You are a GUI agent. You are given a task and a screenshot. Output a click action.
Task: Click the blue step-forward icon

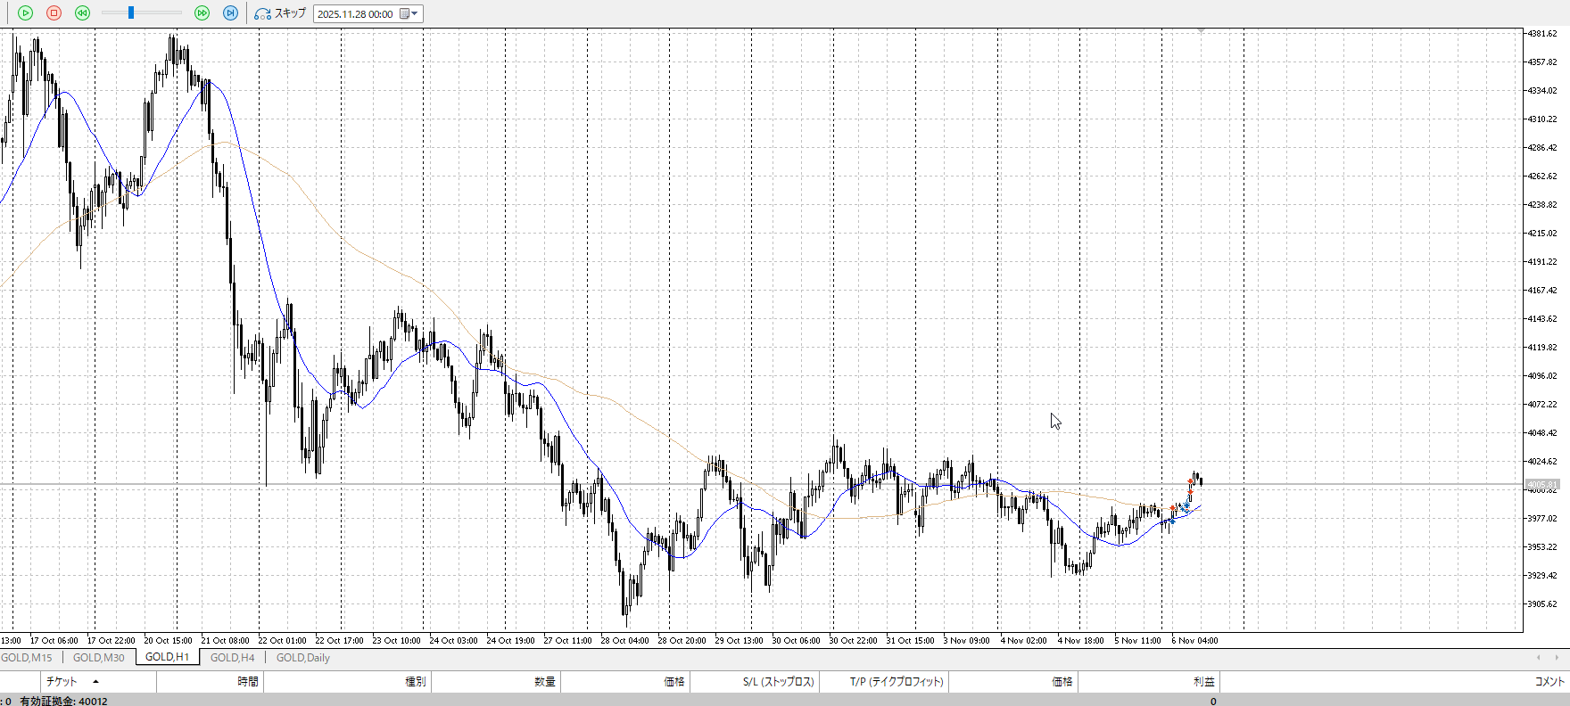pos(230,13)
